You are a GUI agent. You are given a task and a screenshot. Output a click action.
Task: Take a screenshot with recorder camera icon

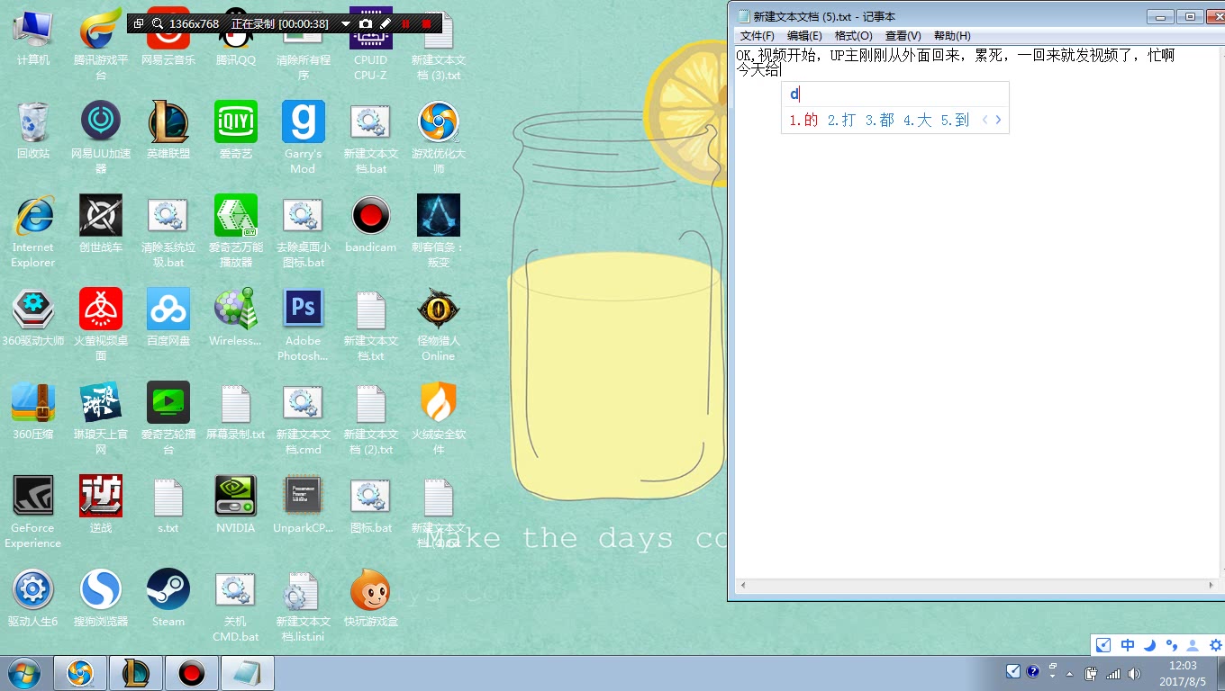pos(366,23)
